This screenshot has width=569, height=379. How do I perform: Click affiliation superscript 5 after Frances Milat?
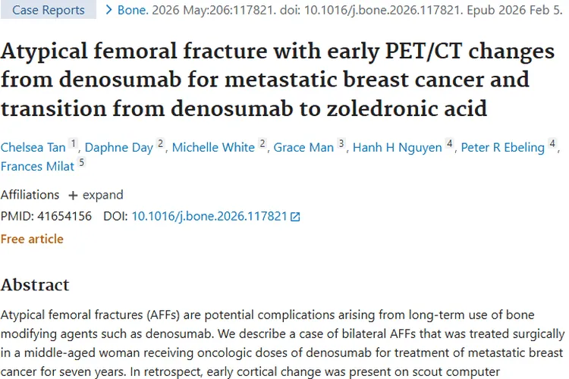pyautogui.click(x=81, y=162)
